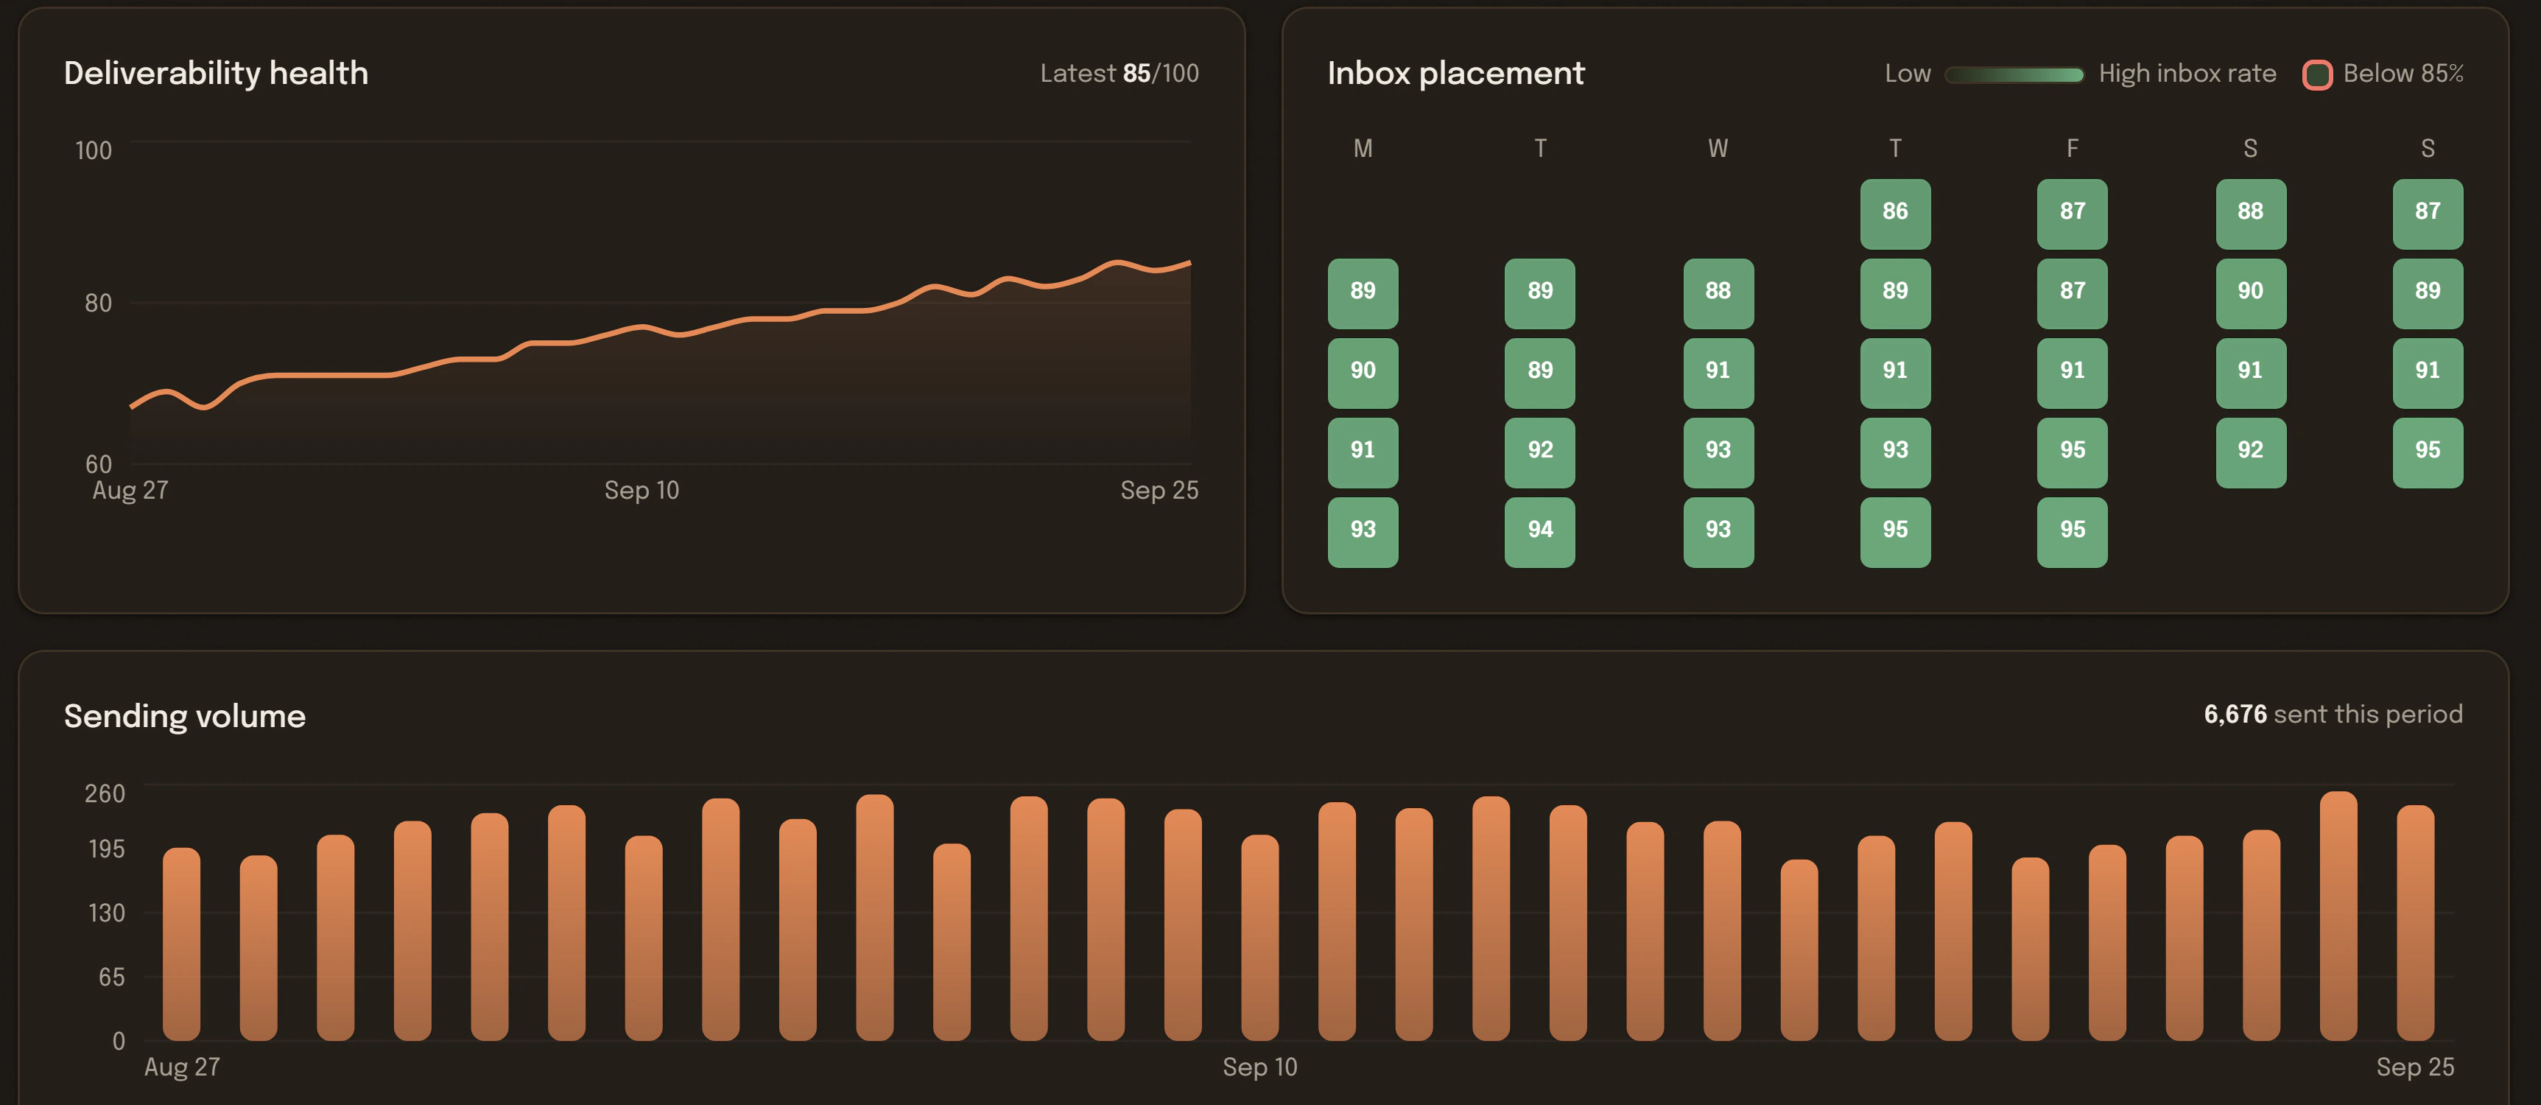Click the 100 label on health chart axis
The height and width of the screenshot is (1105, 2541).
click(94, 150)
